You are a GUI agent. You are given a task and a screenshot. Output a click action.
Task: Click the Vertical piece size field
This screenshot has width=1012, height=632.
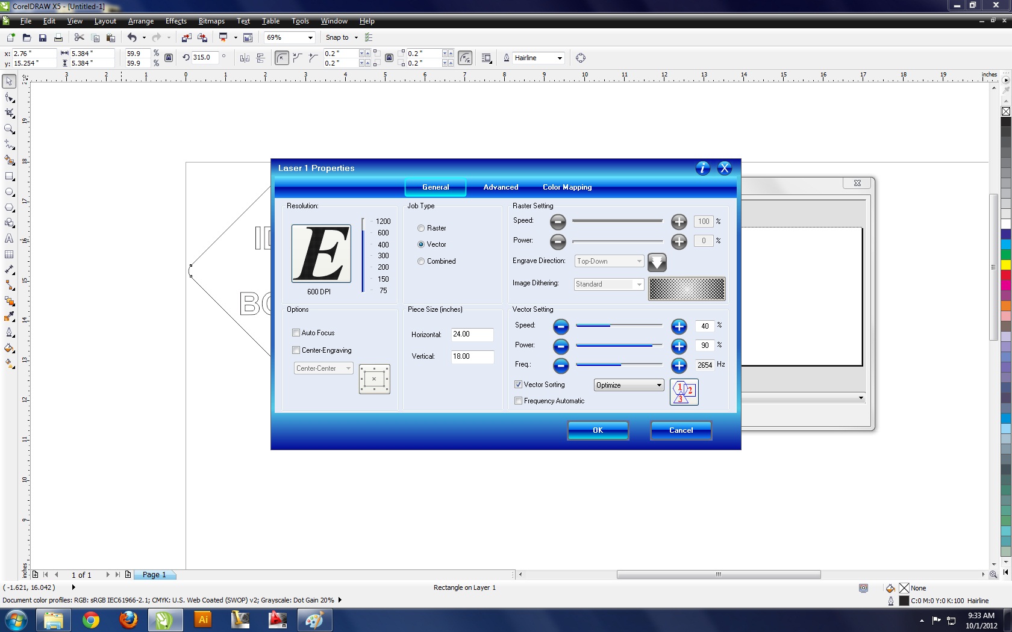tap(472, 356)
